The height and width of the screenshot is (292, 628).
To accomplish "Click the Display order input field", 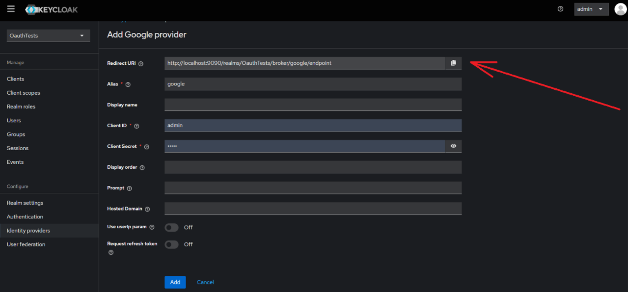I will click(x=313, y=167).
